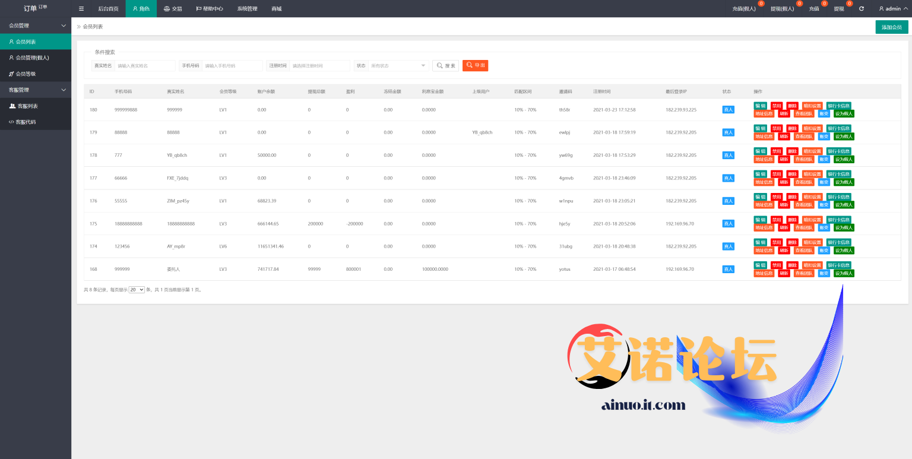Open 银行卡信息 for member ID 174
The image size is (912, 459).
coord(839,242)
